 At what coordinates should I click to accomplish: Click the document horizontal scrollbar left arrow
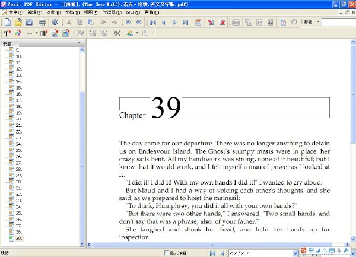tap(89, 245)
